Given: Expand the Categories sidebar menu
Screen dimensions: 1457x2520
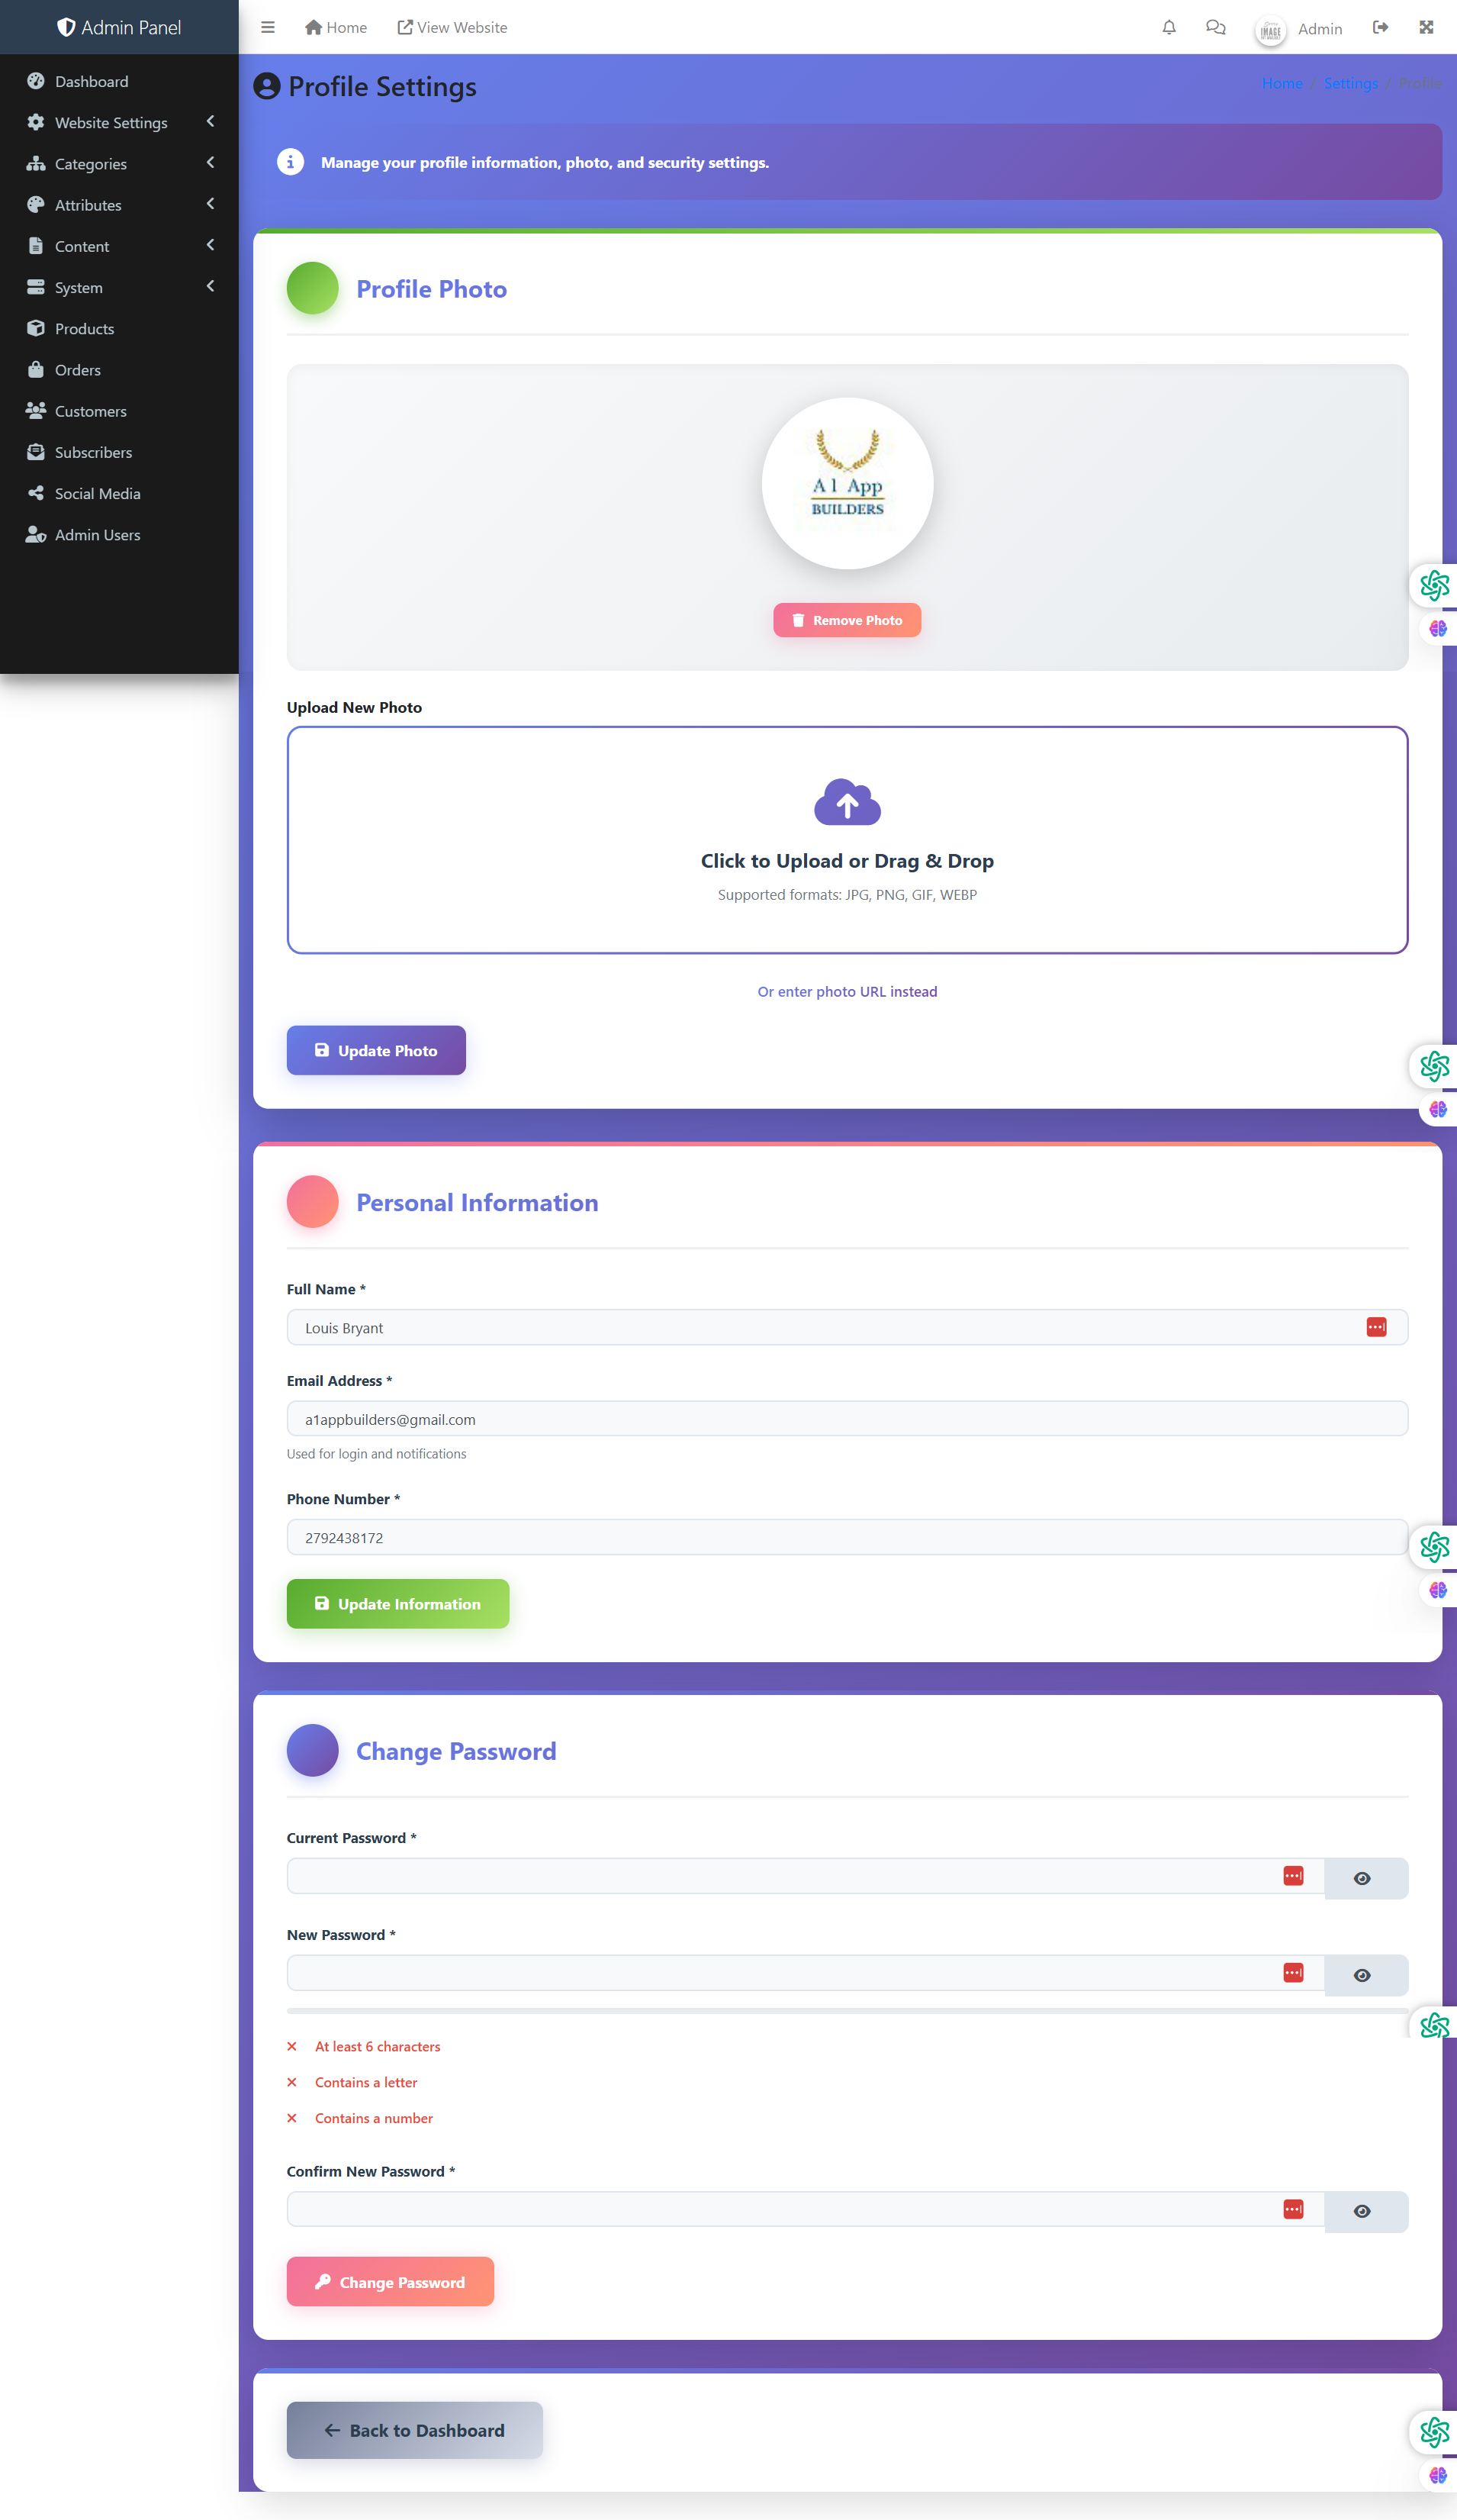Looking at the screenshot, I should tap(119, 164).
